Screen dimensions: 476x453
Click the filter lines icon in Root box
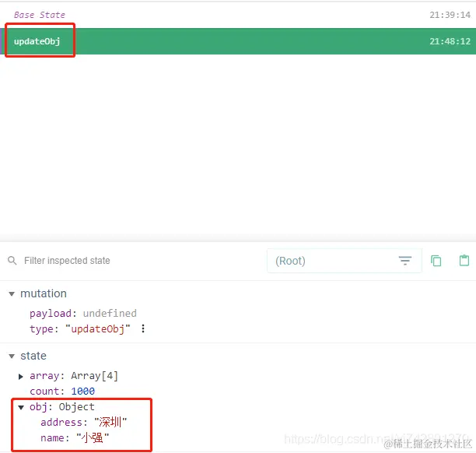[405, 261]
